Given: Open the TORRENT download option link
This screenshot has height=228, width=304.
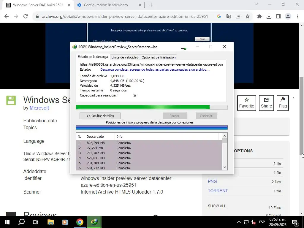Looking at the screenshot, I should (218, 191).
